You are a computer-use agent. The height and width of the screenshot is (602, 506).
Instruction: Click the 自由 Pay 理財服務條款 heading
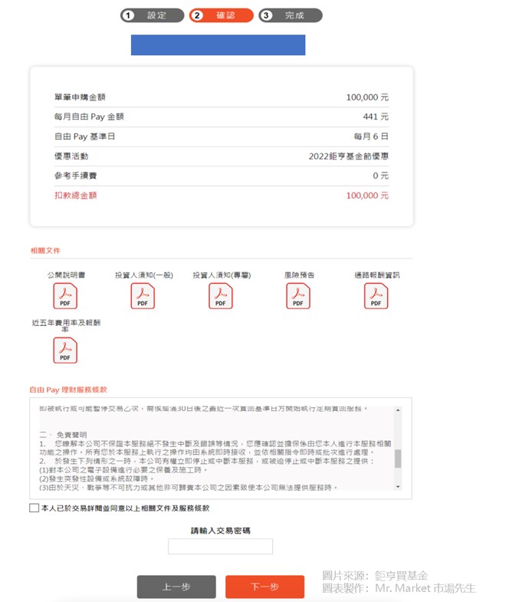[68, 390]
